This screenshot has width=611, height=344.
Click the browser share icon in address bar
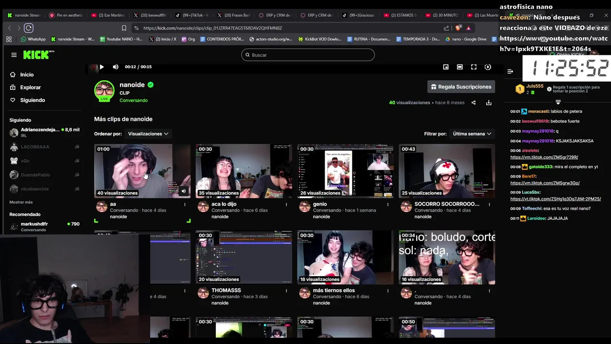[446, 28]
